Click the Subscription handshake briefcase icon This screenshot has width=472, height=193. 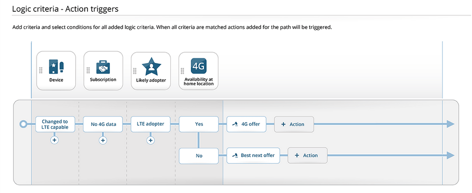(x=103, y=67)
